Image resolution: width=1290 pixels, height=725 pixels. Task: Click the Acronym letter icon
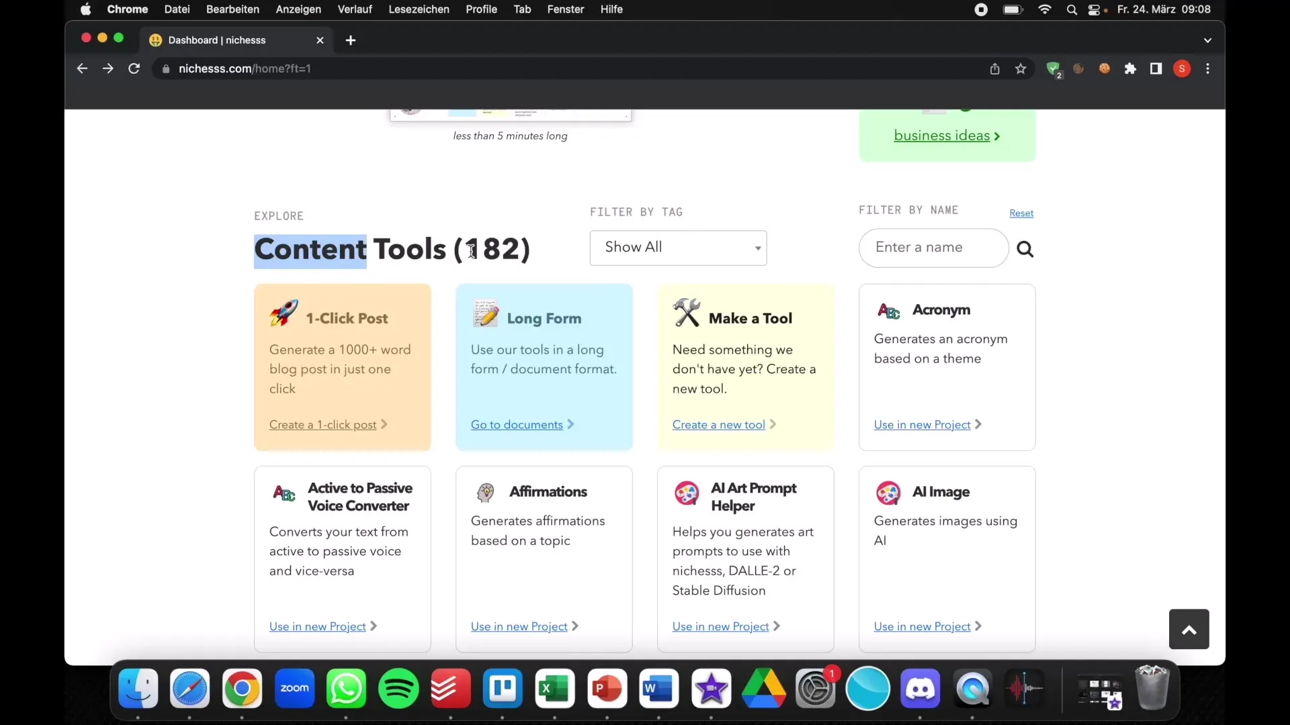[x=889, y=309]
